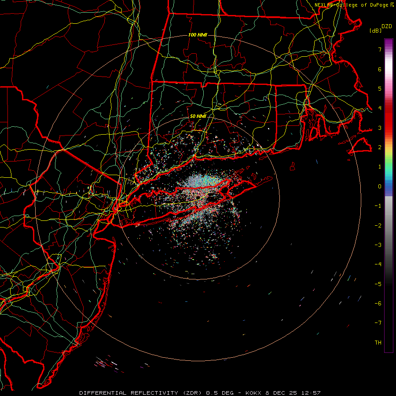Select the 7 dB value on the scale
396x396 pixels.
coord(380,49)
